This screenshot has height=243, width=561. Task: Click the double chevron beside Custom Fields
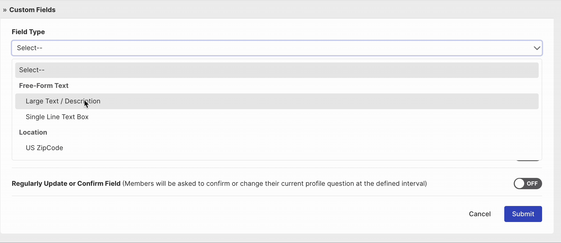coord(5,10)
